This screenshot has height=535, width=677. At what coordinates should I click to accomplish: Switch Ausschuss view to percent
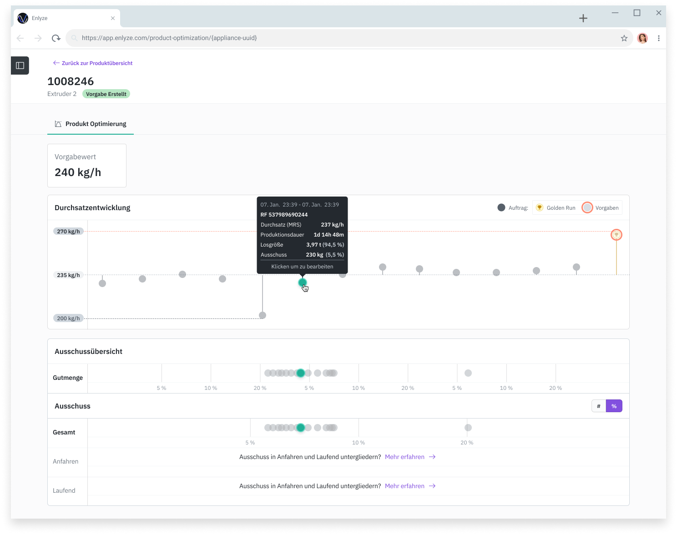click(x=614, y=406)
